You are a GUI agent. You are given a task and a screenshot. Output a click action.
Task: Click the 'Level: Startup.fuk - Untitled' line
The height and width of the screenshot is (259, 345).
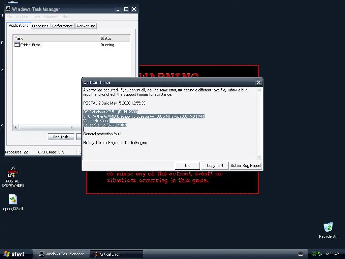point(105,125)
